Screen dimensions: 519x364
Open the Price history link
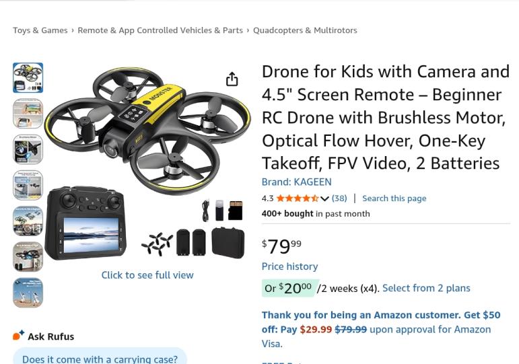point(289,266)
